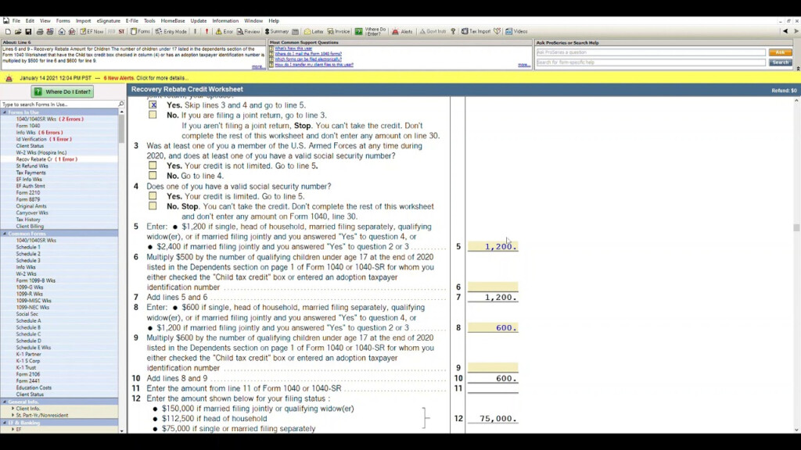Open the eSignature menu
This screenshot has width=801, height=450.
[x=108, y=21]
